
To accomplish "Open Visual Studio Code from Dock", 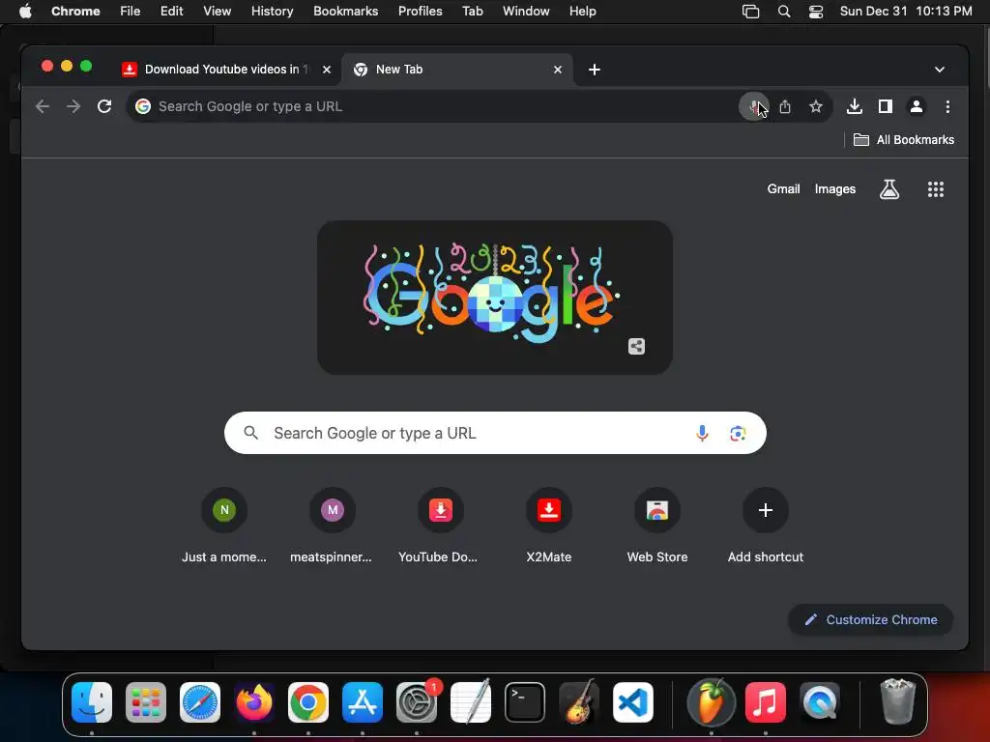I will [632, 702].
